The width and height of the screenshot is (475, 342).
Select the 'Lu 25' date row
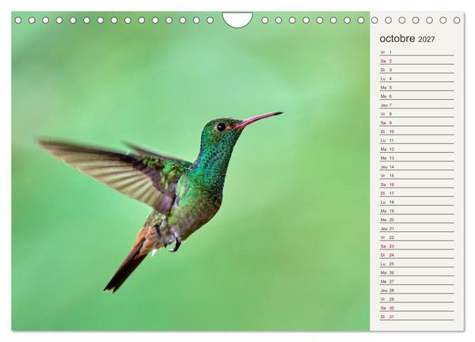(417, 264)
